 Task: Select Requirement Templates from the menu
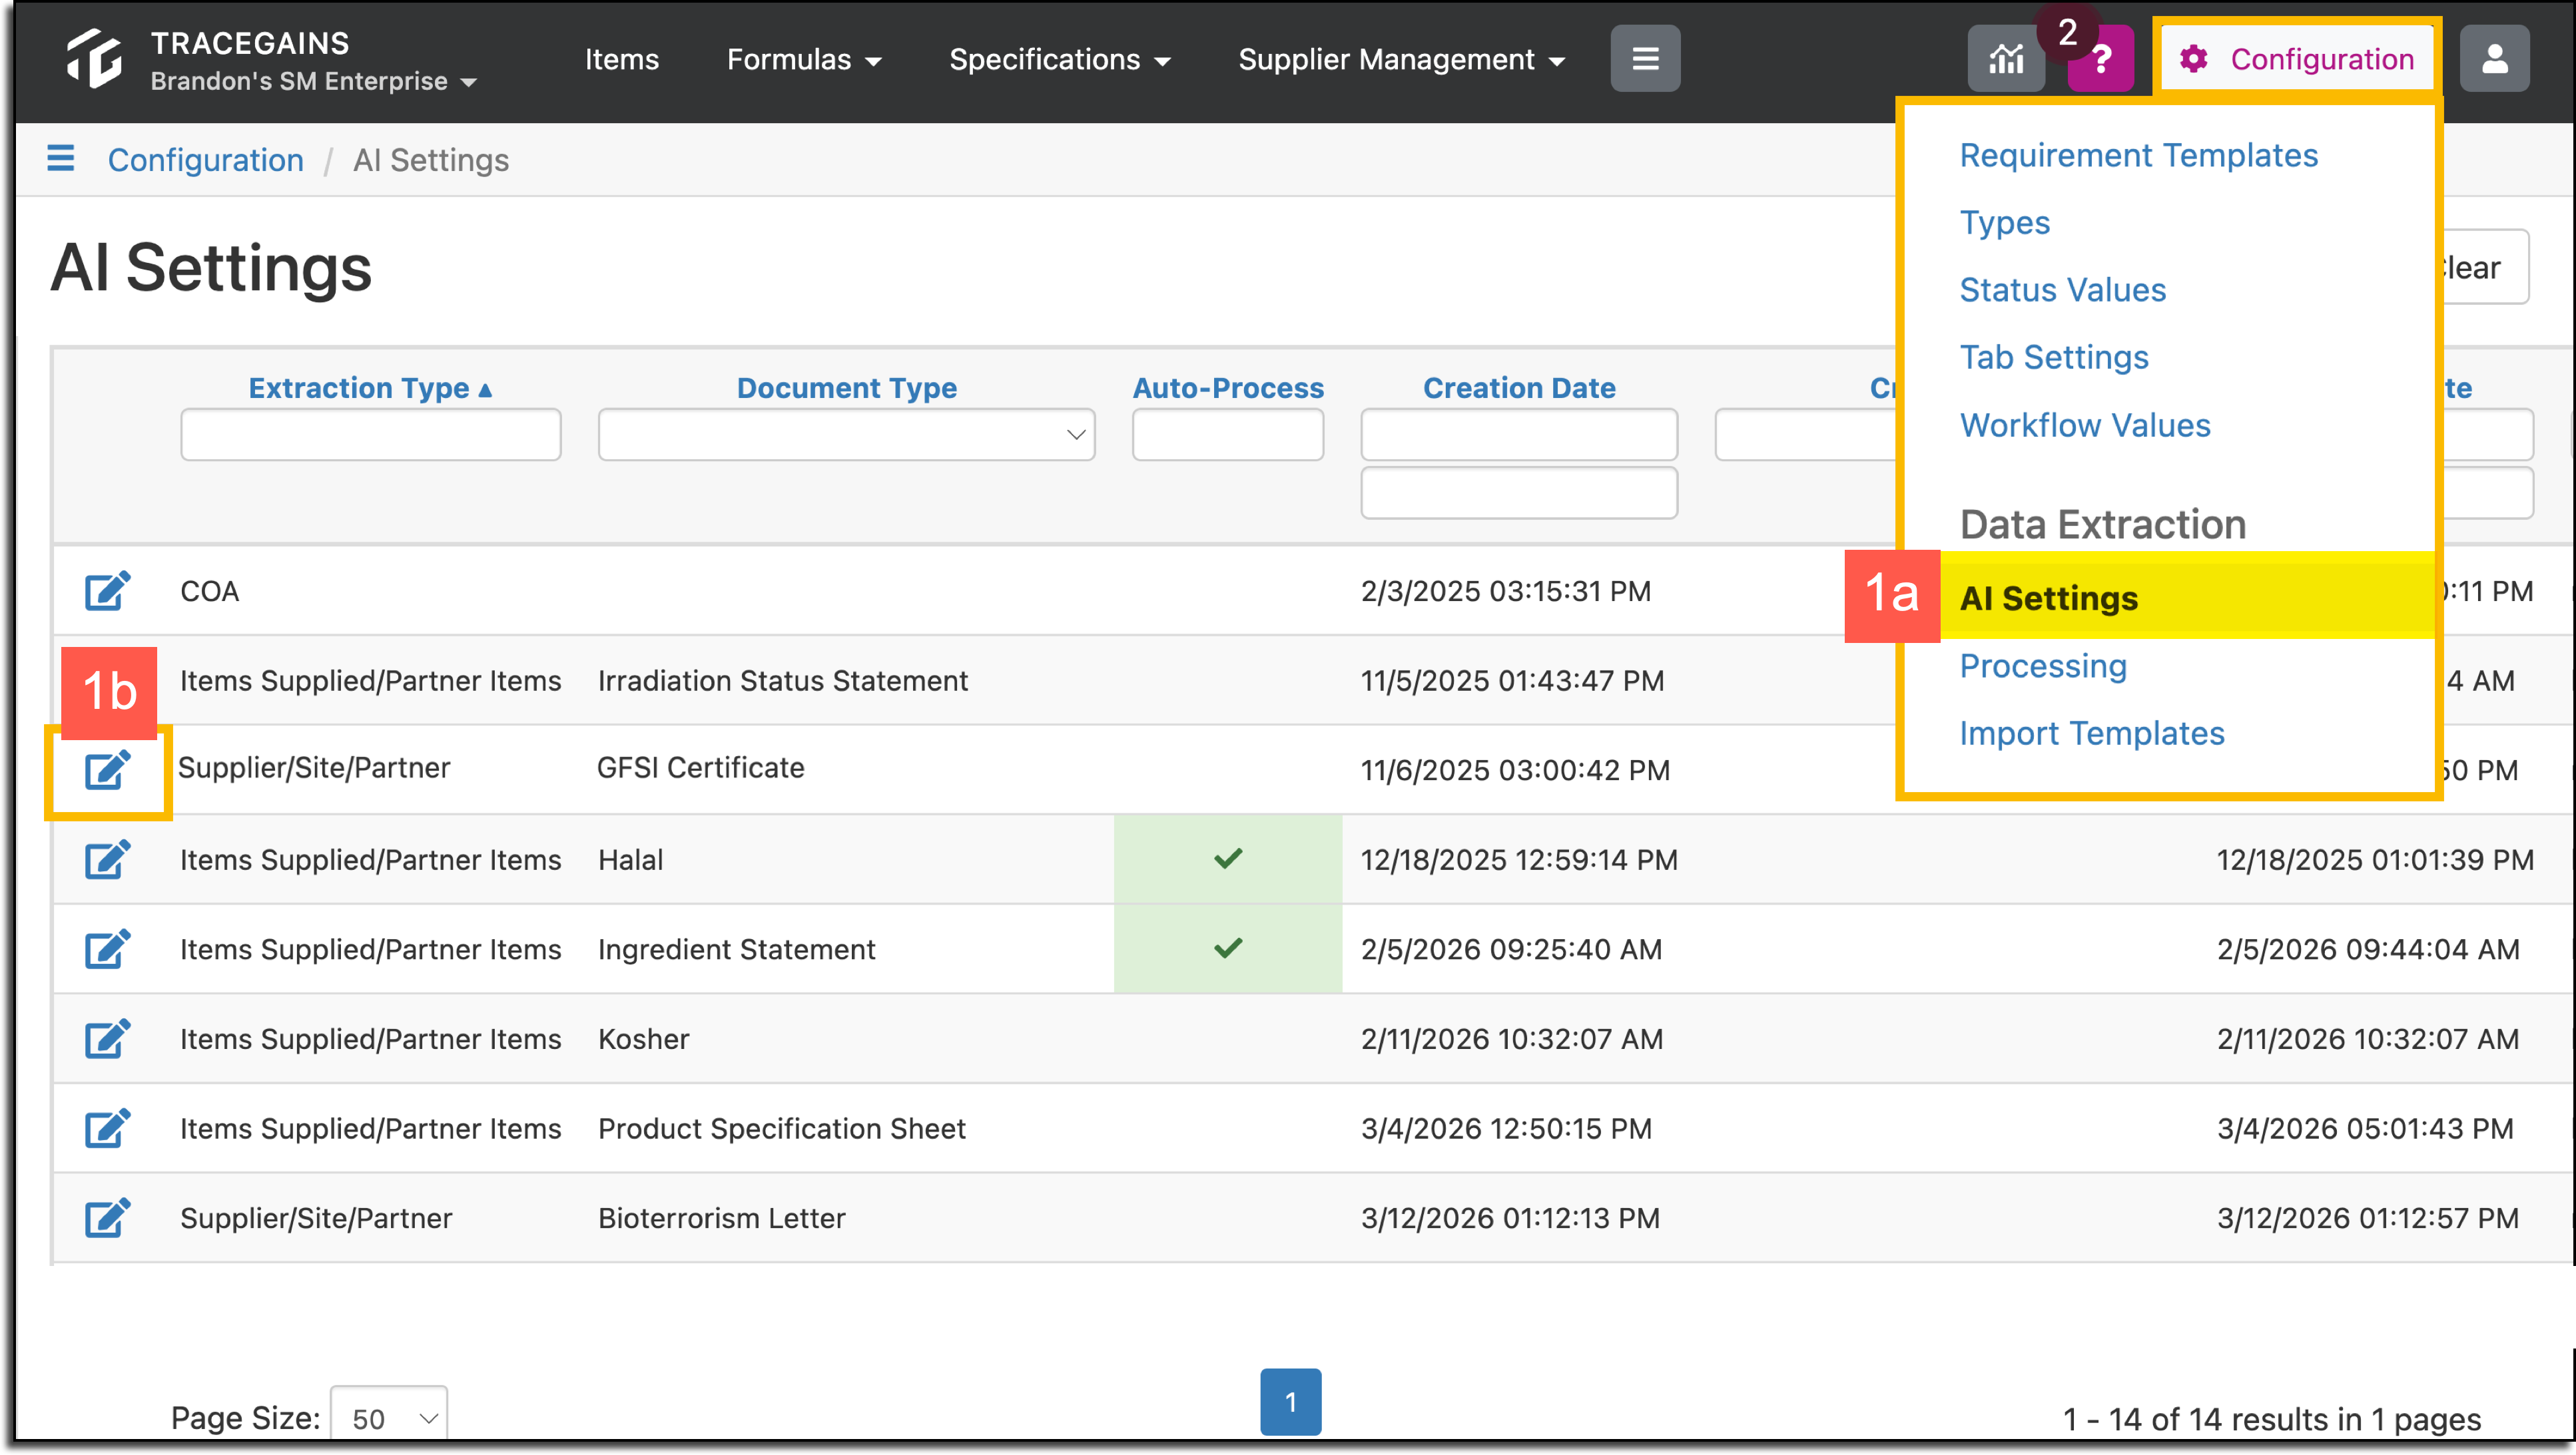point(2138,155)
